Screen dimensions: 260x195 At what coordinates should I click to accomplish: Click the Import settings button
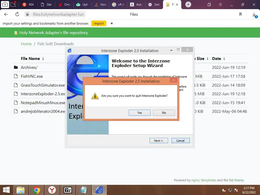coord(99,23)
